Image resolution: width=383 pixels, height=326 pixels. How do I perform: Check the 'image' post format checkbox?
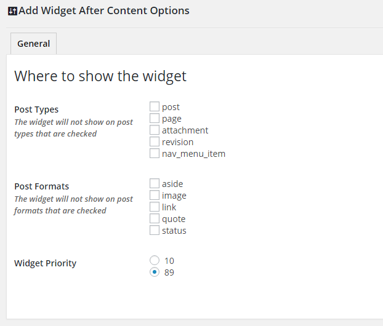(155, 195)
